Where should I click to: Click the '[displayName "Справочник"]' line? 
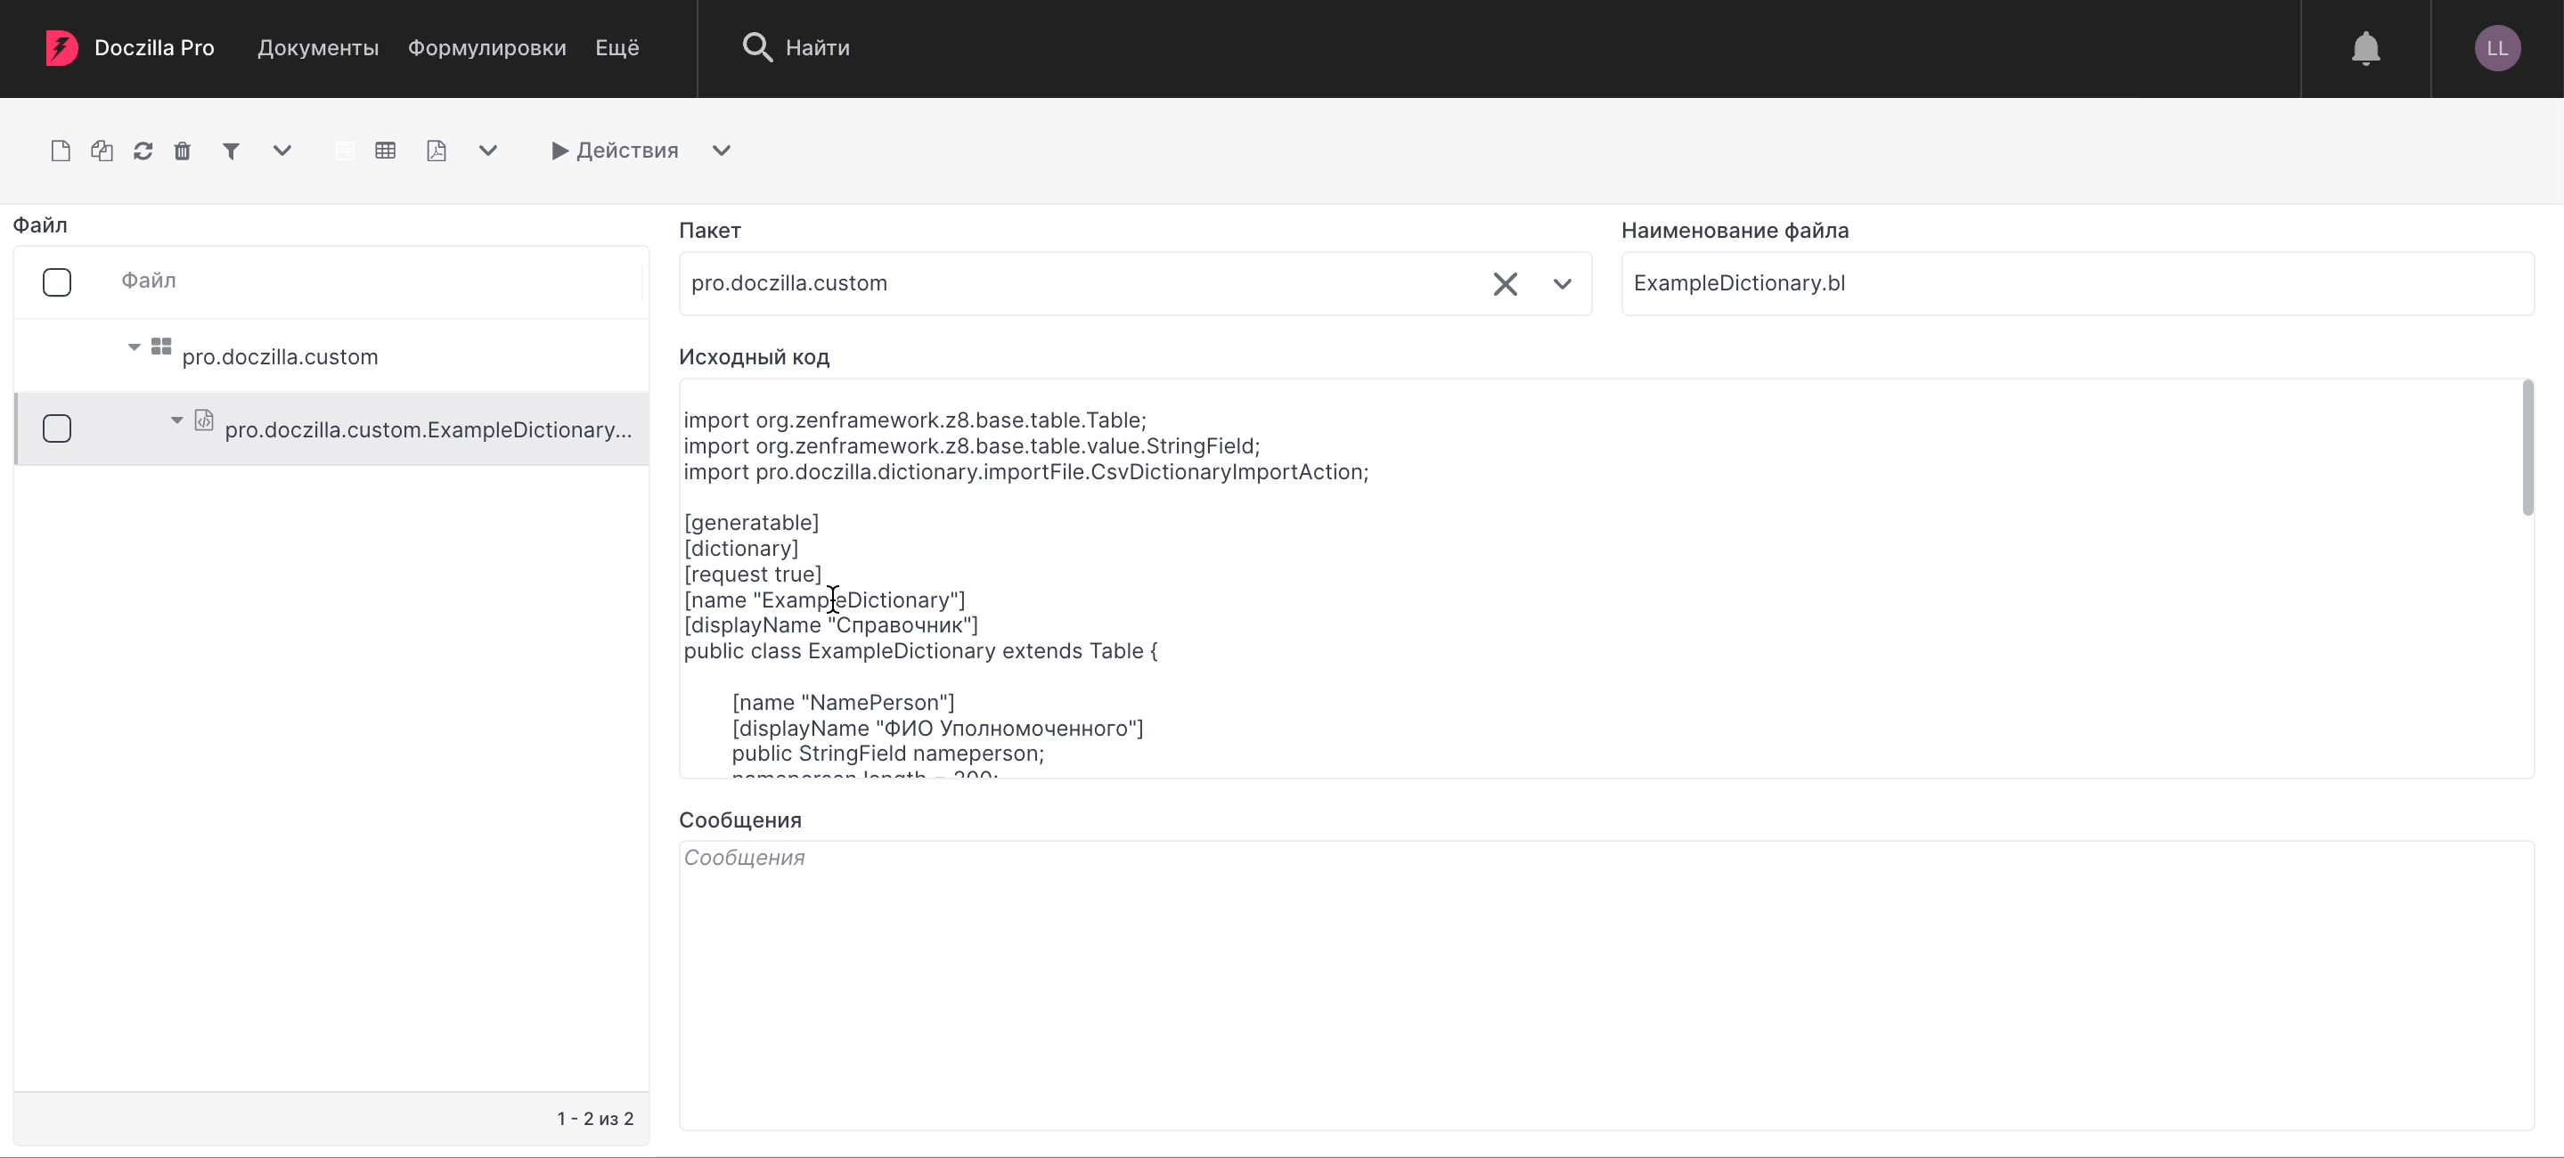click(x=831, y=624)
